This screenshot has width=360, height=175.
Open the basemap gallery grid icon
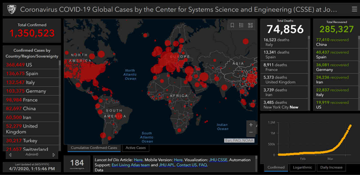250,25
